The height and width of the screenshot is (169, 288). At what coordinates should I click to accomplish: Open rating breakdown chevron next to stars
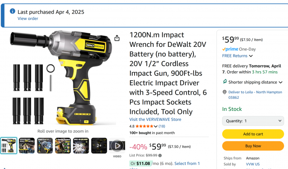(x=156, y=126)
